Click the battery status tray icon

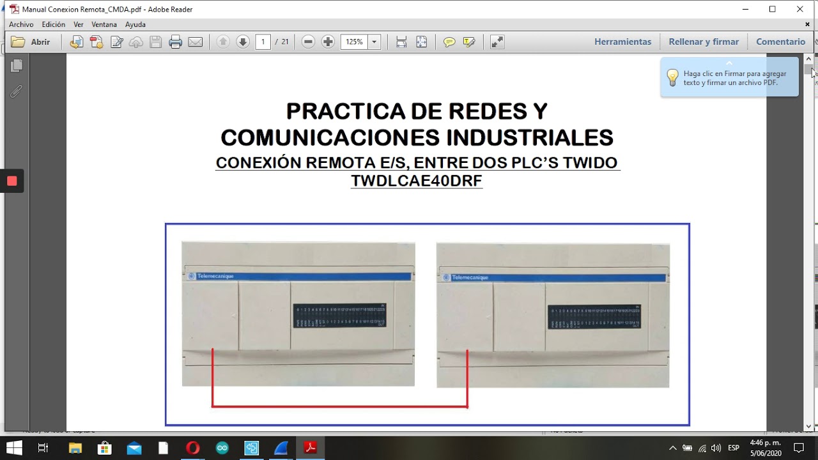pyautogui.click(x=688, y=448)
